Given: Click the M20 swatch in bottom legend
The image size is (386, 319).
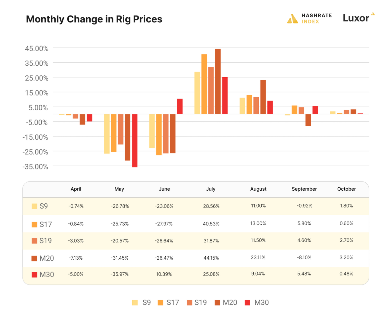Looking at the screenshot, I should 218,303.
